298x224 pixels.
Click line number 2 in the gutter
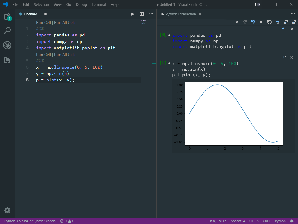(27, 35)
